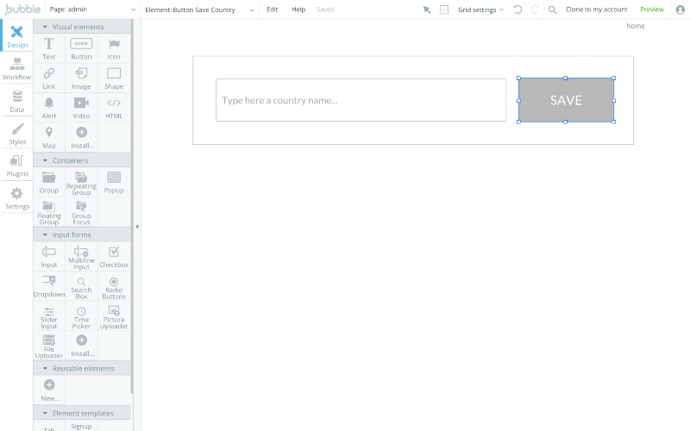Select the Map element icon
The height and width of the screenshot is (431, 690).
point(49,136)
